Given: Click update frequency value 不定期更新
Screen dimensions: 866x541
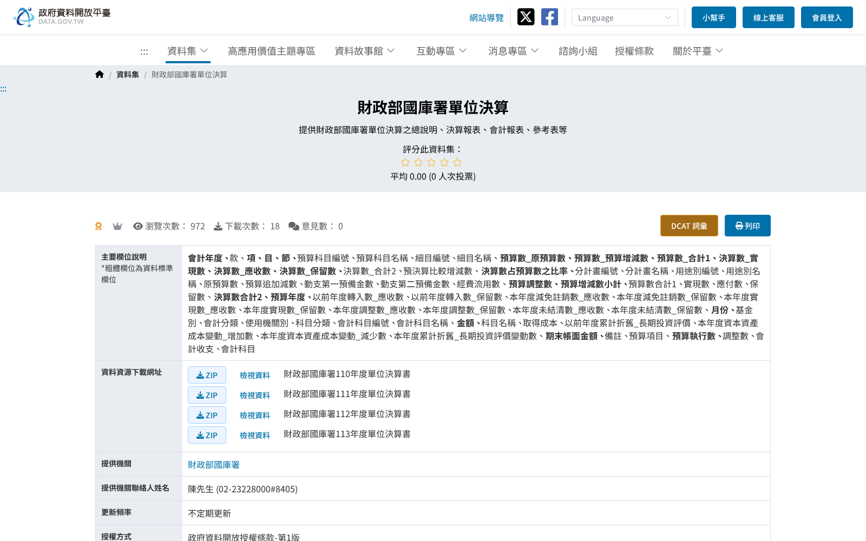Looking at the screenshot, I should coord(209,513).
